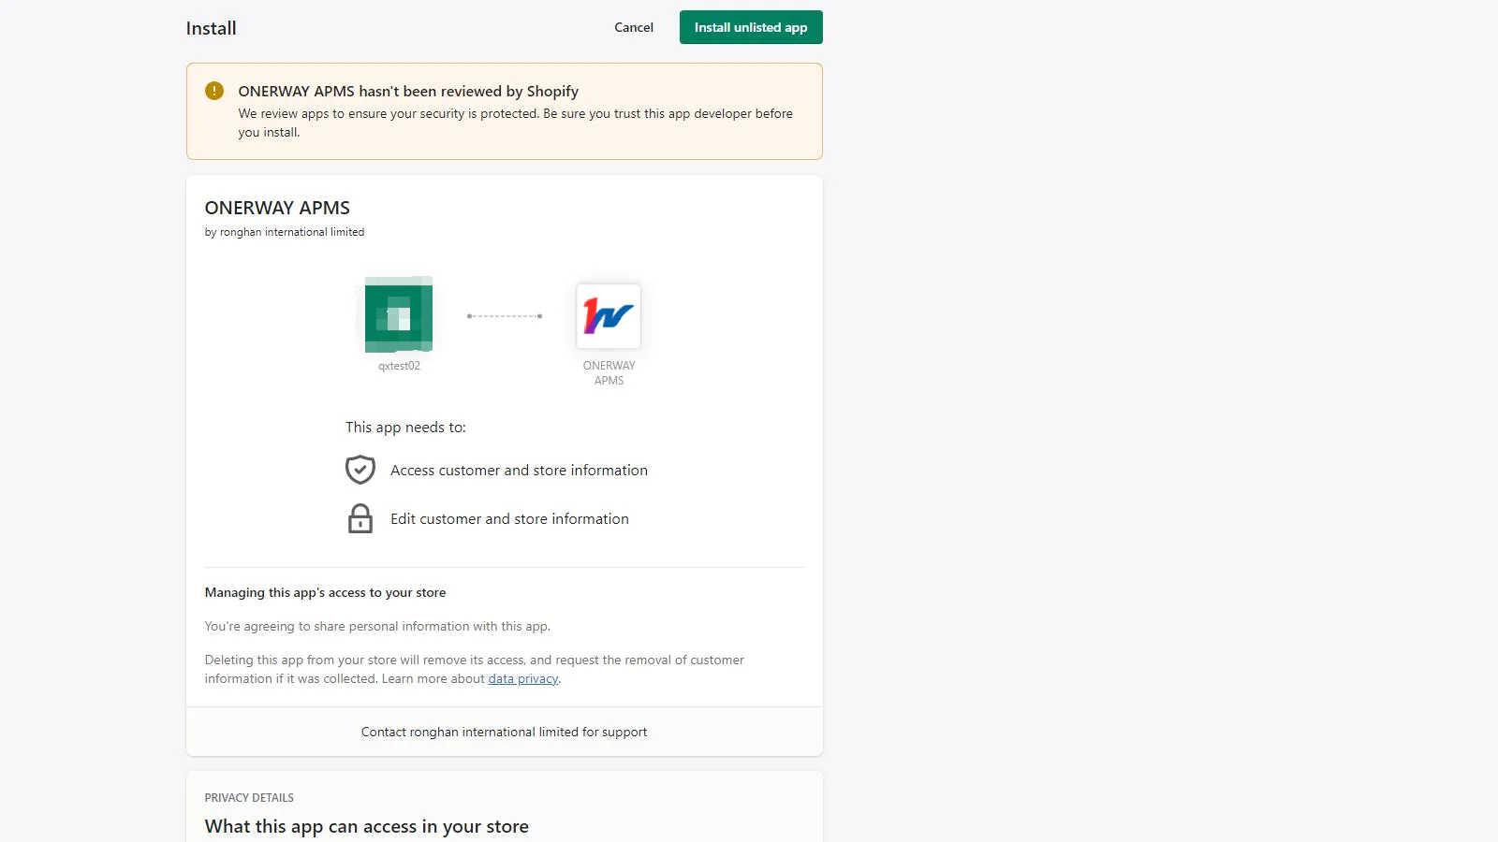This screenshot has width=1498, height=842.
Task: Select the Edit customer and store information row
Action: (x=509, y=518)
